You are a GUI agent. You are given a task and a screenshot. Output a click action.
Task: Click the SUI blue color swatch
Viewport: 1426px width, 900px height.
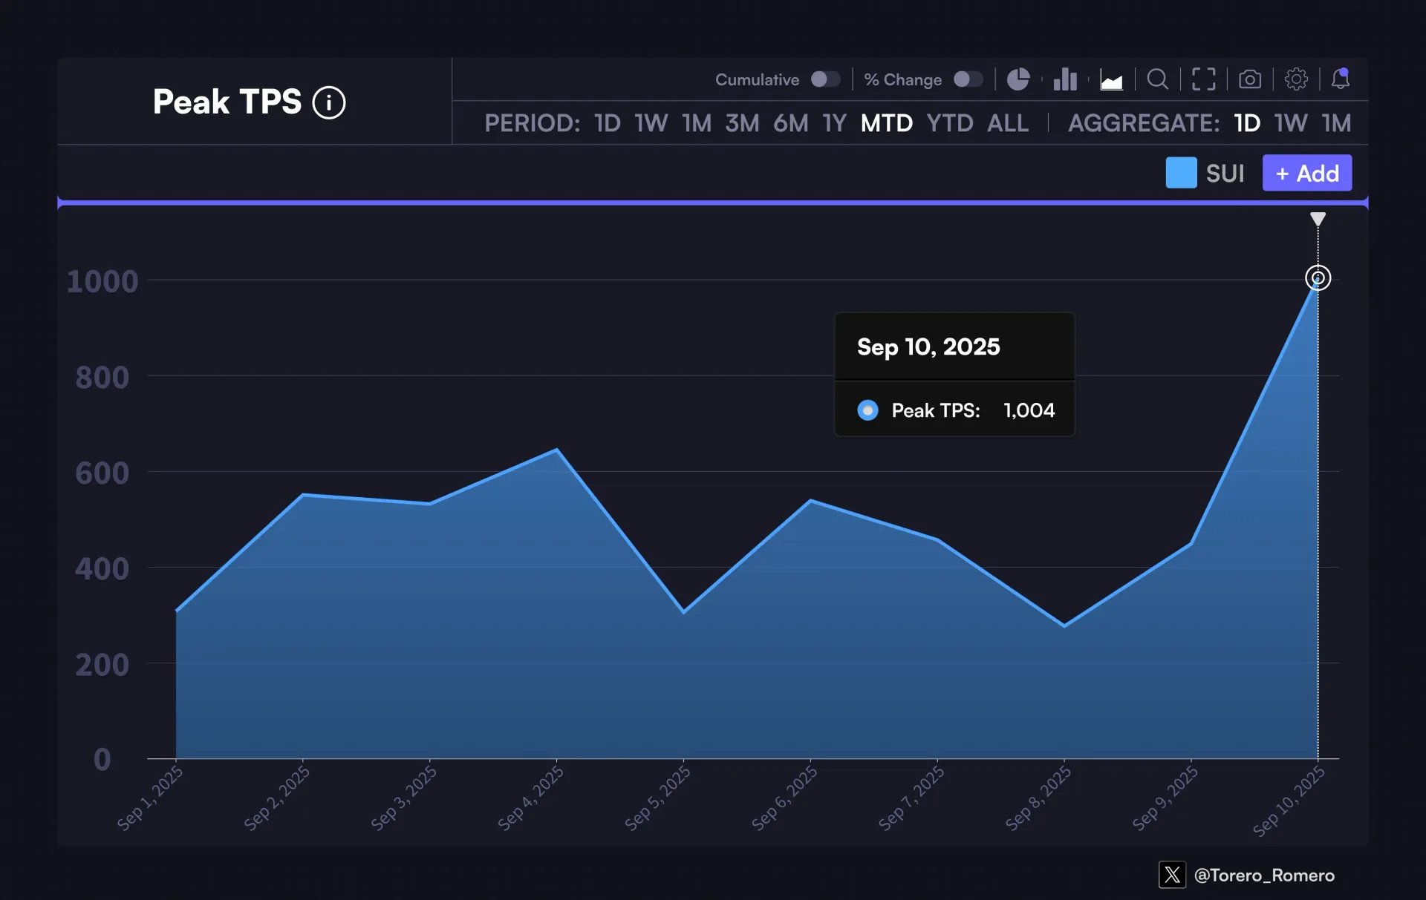click(x=1181, y=173)
